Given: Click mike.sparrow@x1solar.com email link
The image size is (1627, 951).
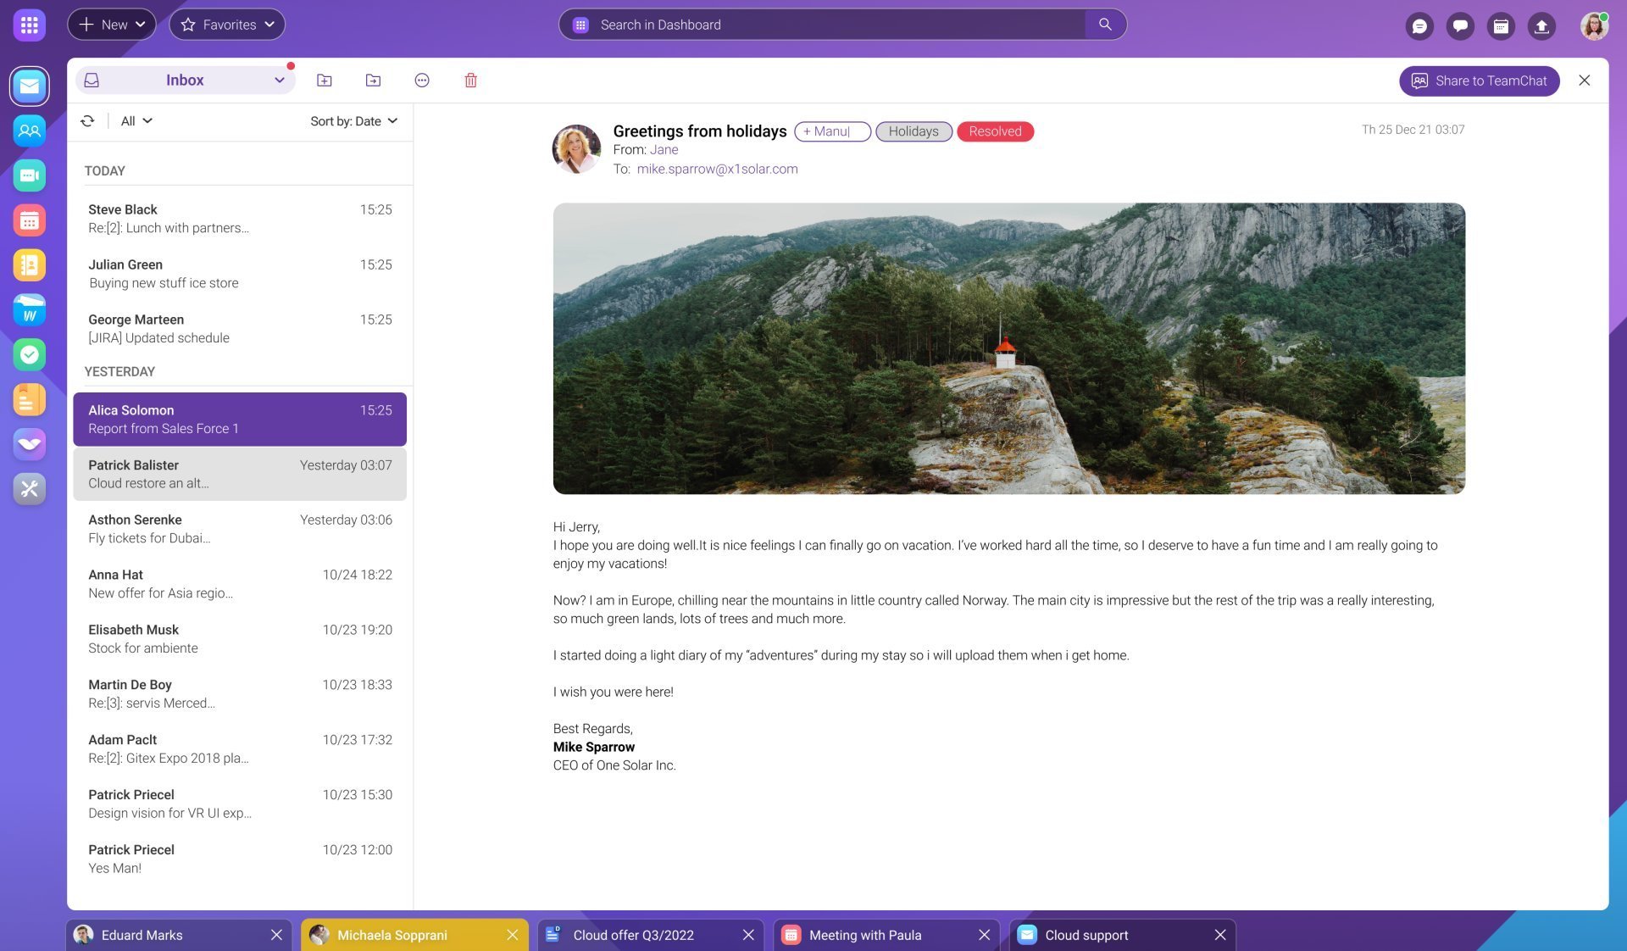Looking at the screenshot, I should 717,169.
